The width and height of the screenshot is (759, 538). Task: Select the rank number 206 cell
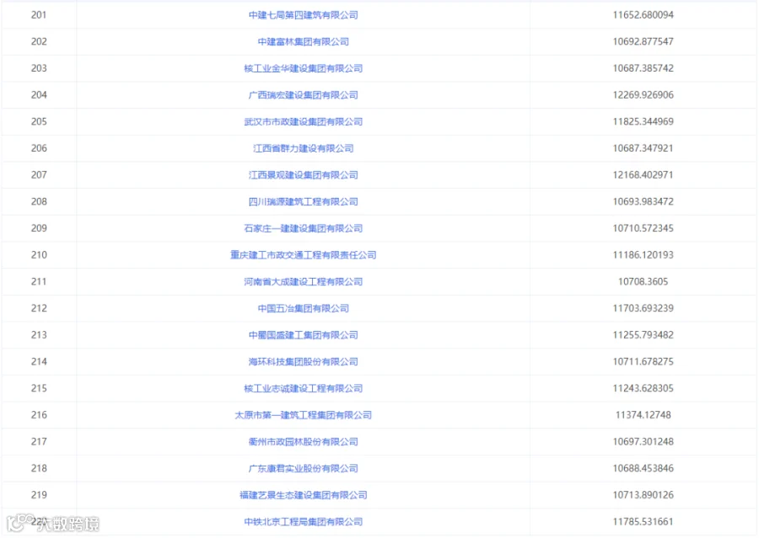pyautogui.click(x=39, y=148)
